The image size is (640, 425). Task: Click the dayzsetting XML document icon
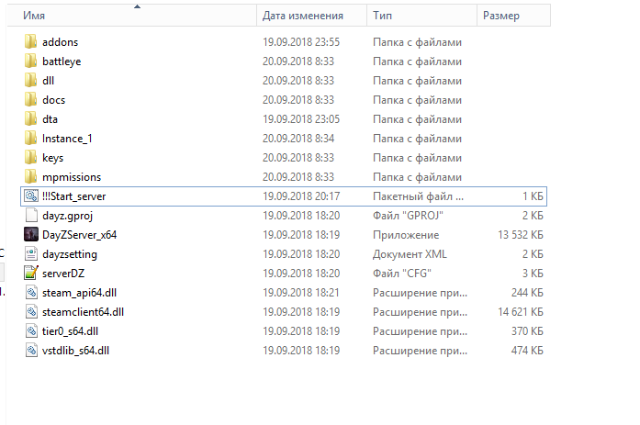(31, 253)
